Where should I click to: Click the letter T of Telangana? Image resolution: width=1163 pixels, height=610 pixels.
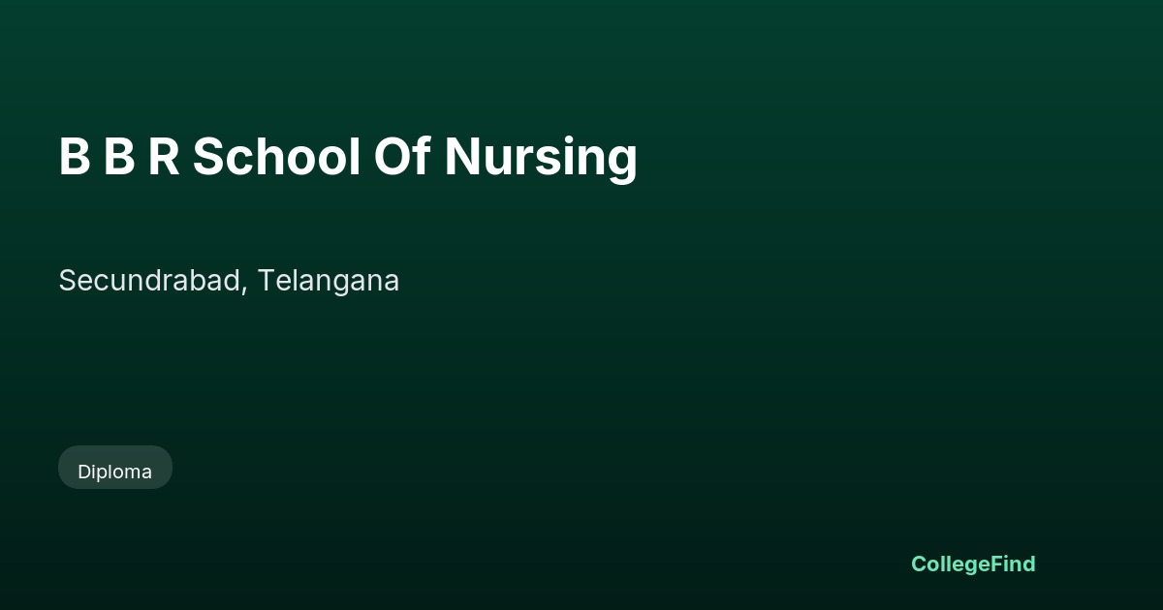coord(266,281)
